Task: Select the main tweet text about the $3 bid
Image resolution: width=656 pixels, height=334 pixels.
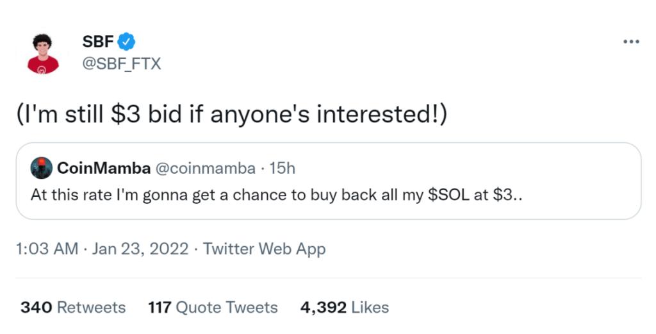Action: [x=234, y=115]
